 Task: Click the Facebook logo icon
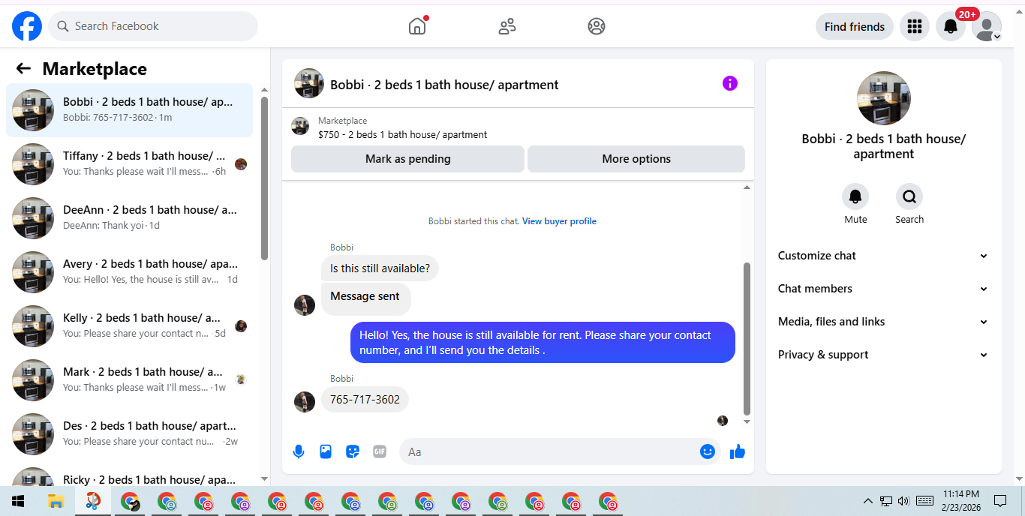[x=27, y=26]
